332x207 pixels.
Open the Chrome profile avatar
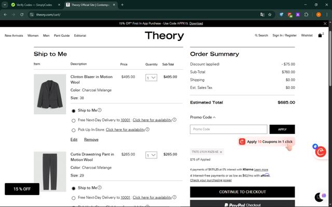click(319, 14)
